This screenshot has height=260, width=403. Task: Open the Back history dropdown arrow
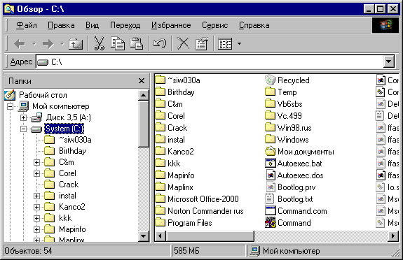(34, 44)
